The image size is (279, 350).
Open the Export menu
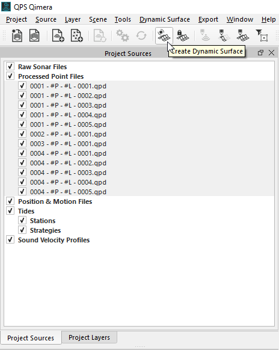click(x=208, y=19)
